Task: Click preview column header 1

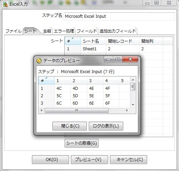Action: coord(63,80)
